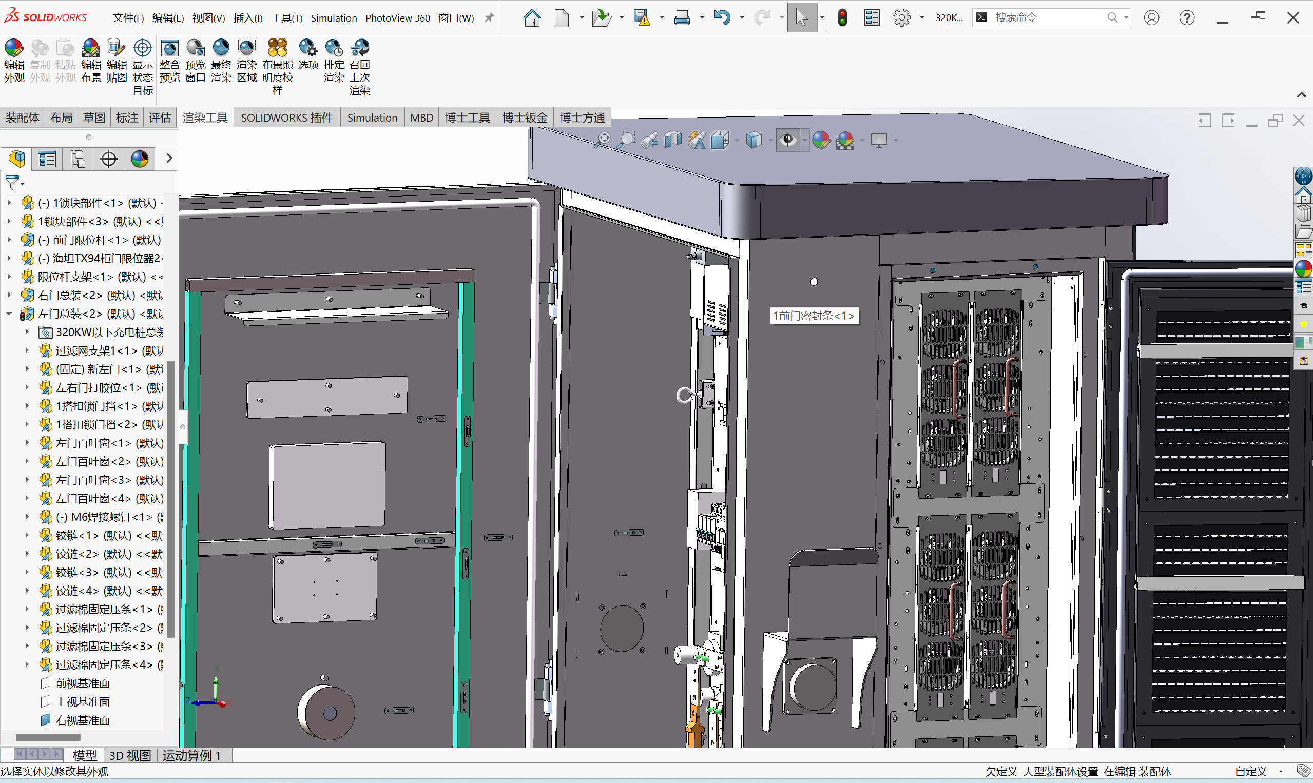The width and height of the screenshot is (1313, 783).
Task: Toggle the pin on menu bar
Action: [489, 18]
